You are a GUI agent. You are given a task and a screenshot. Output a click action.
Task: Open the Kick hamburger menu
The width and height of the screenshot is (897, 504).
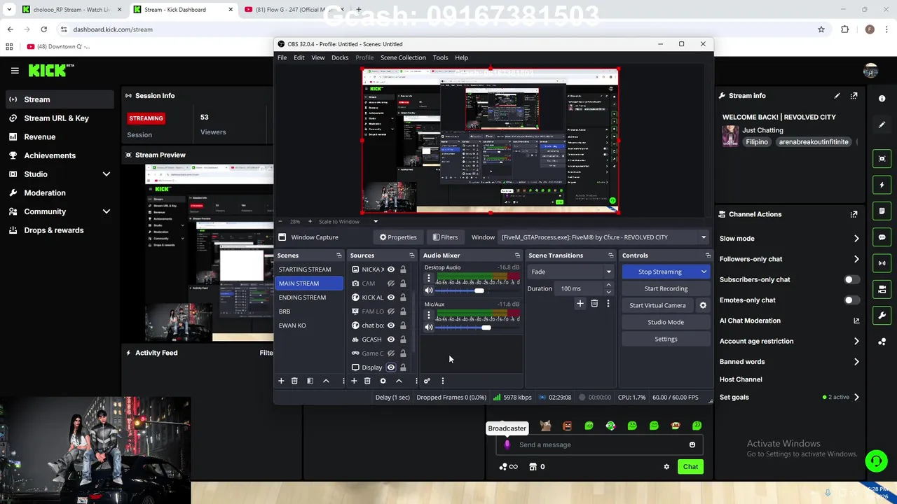[x=15, y=70]
